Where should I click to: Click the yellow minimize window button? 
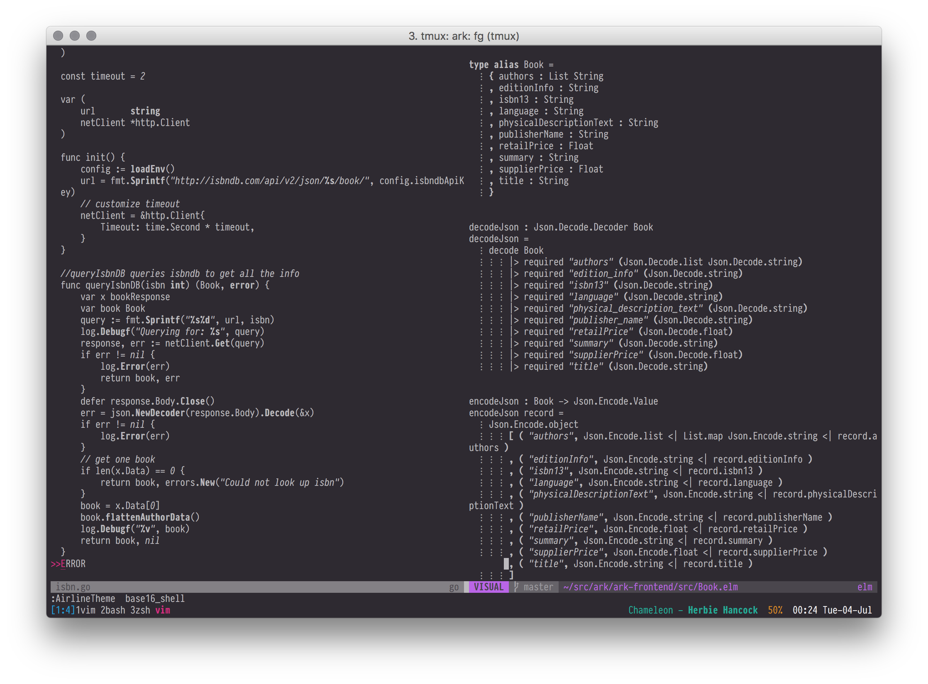75,36
